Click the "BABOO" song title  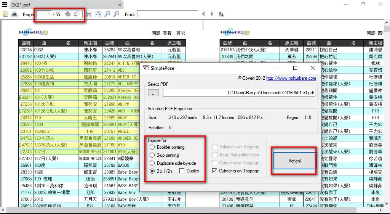124,166
